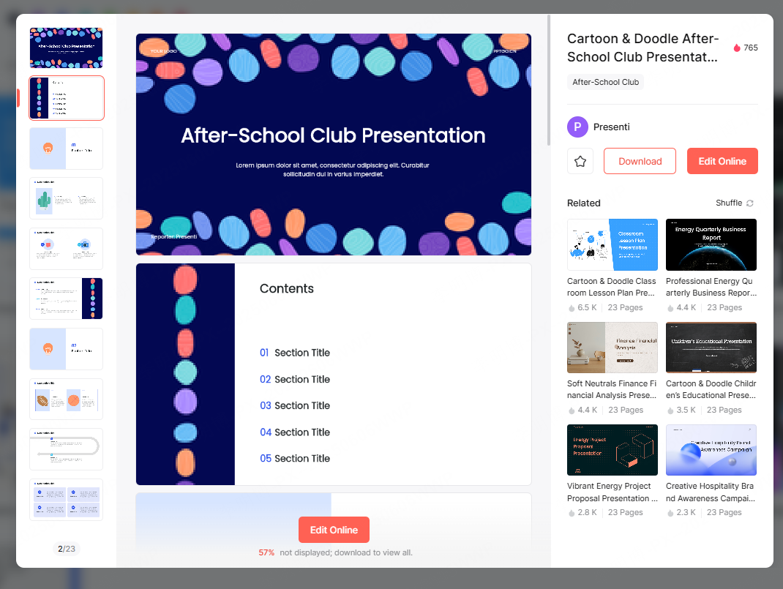This screenshot has width=783, height=589.
Task: Open the After-School Club tag
Action: (x=605, y=82)
